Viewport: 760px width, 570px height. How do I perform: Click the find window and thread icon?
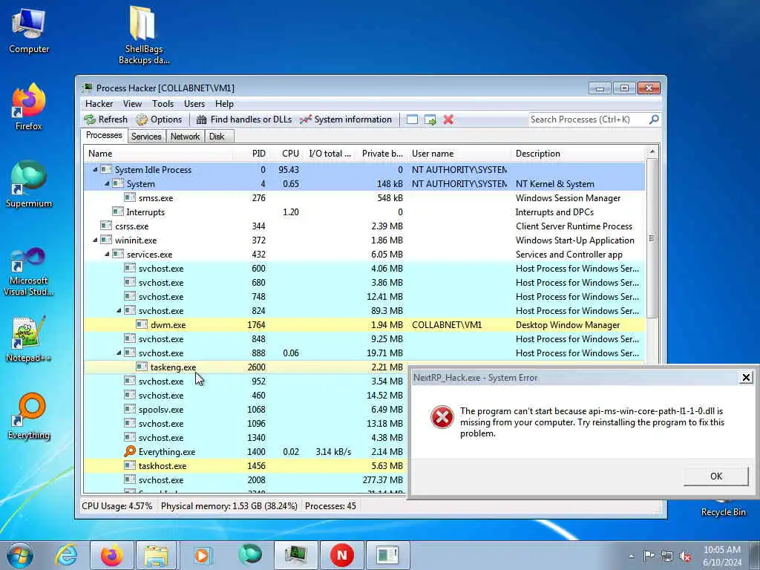pyautogui.click(x=430, y=119)
